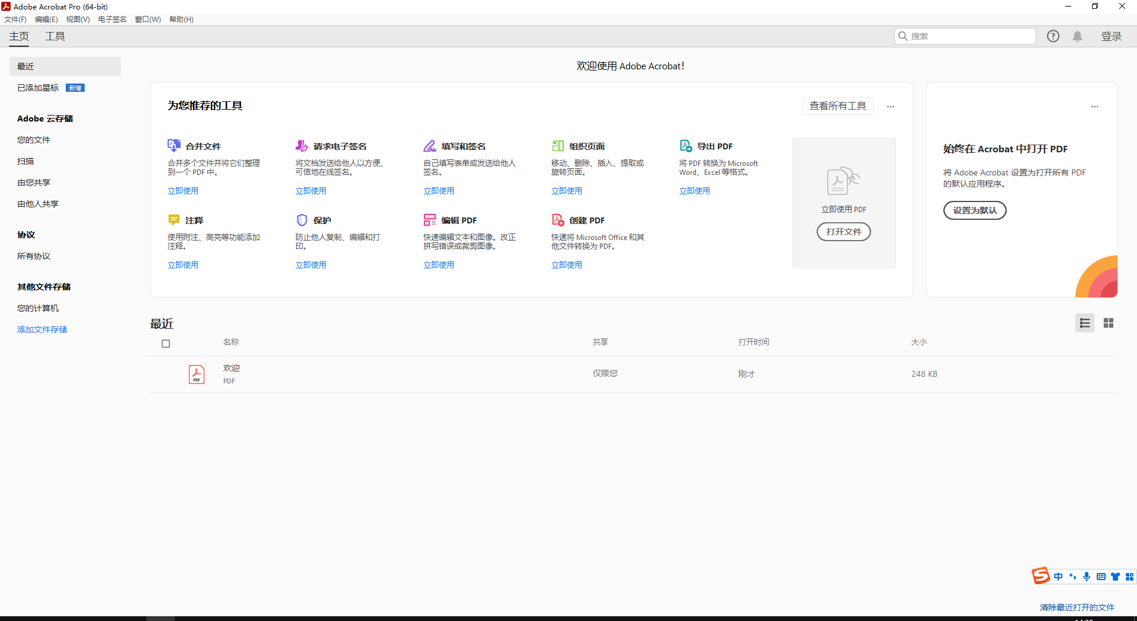Open the 文件(F) menu
Screen dimensions: 1137x621
pyautogui.click(x=15, y=20)
